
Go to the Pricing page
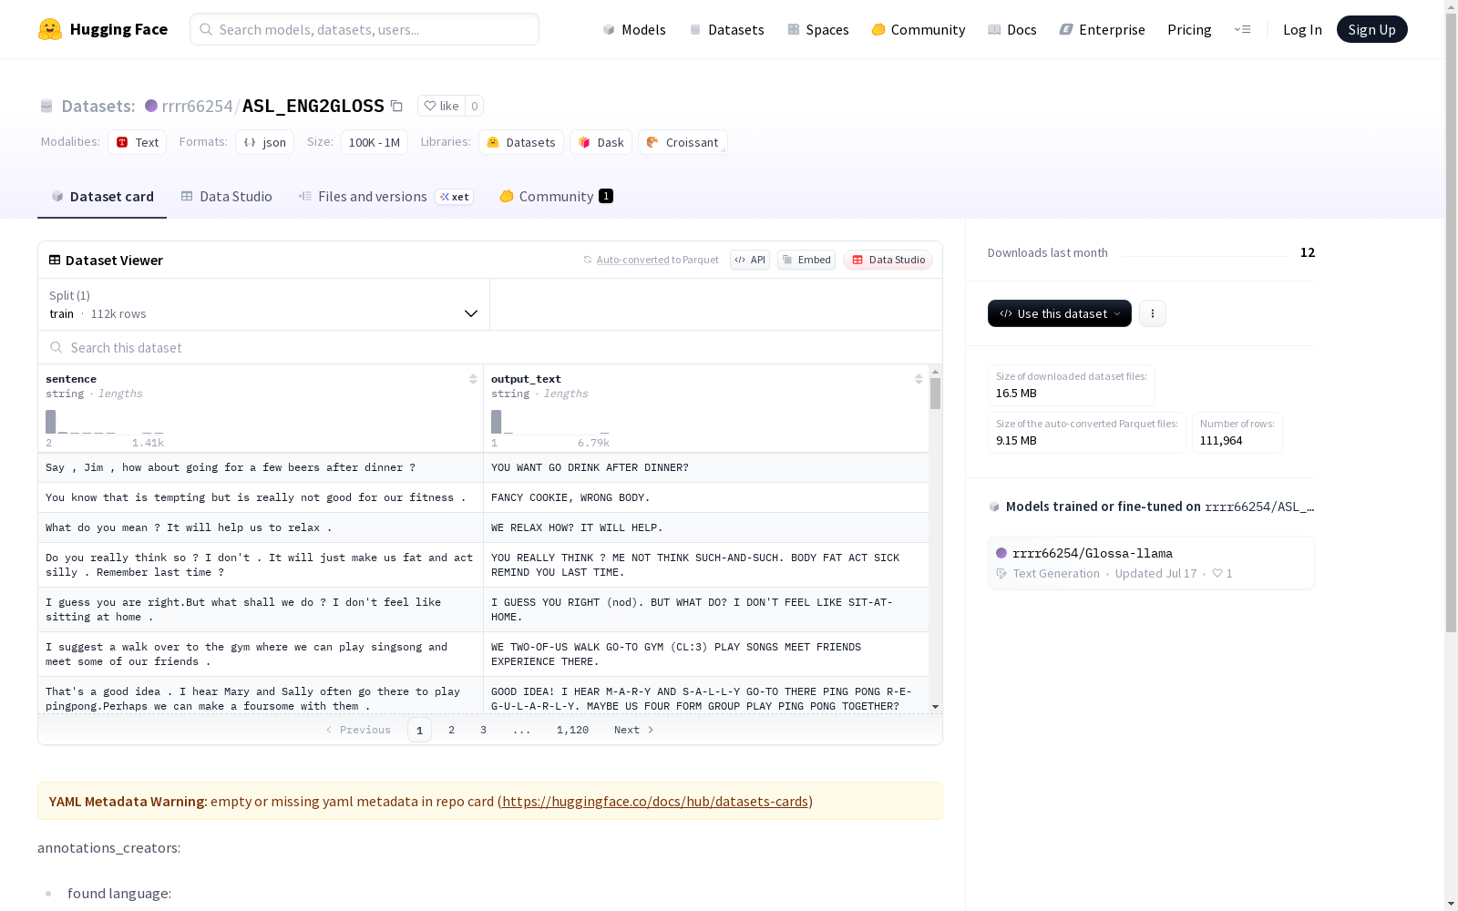coord(1189,29)
